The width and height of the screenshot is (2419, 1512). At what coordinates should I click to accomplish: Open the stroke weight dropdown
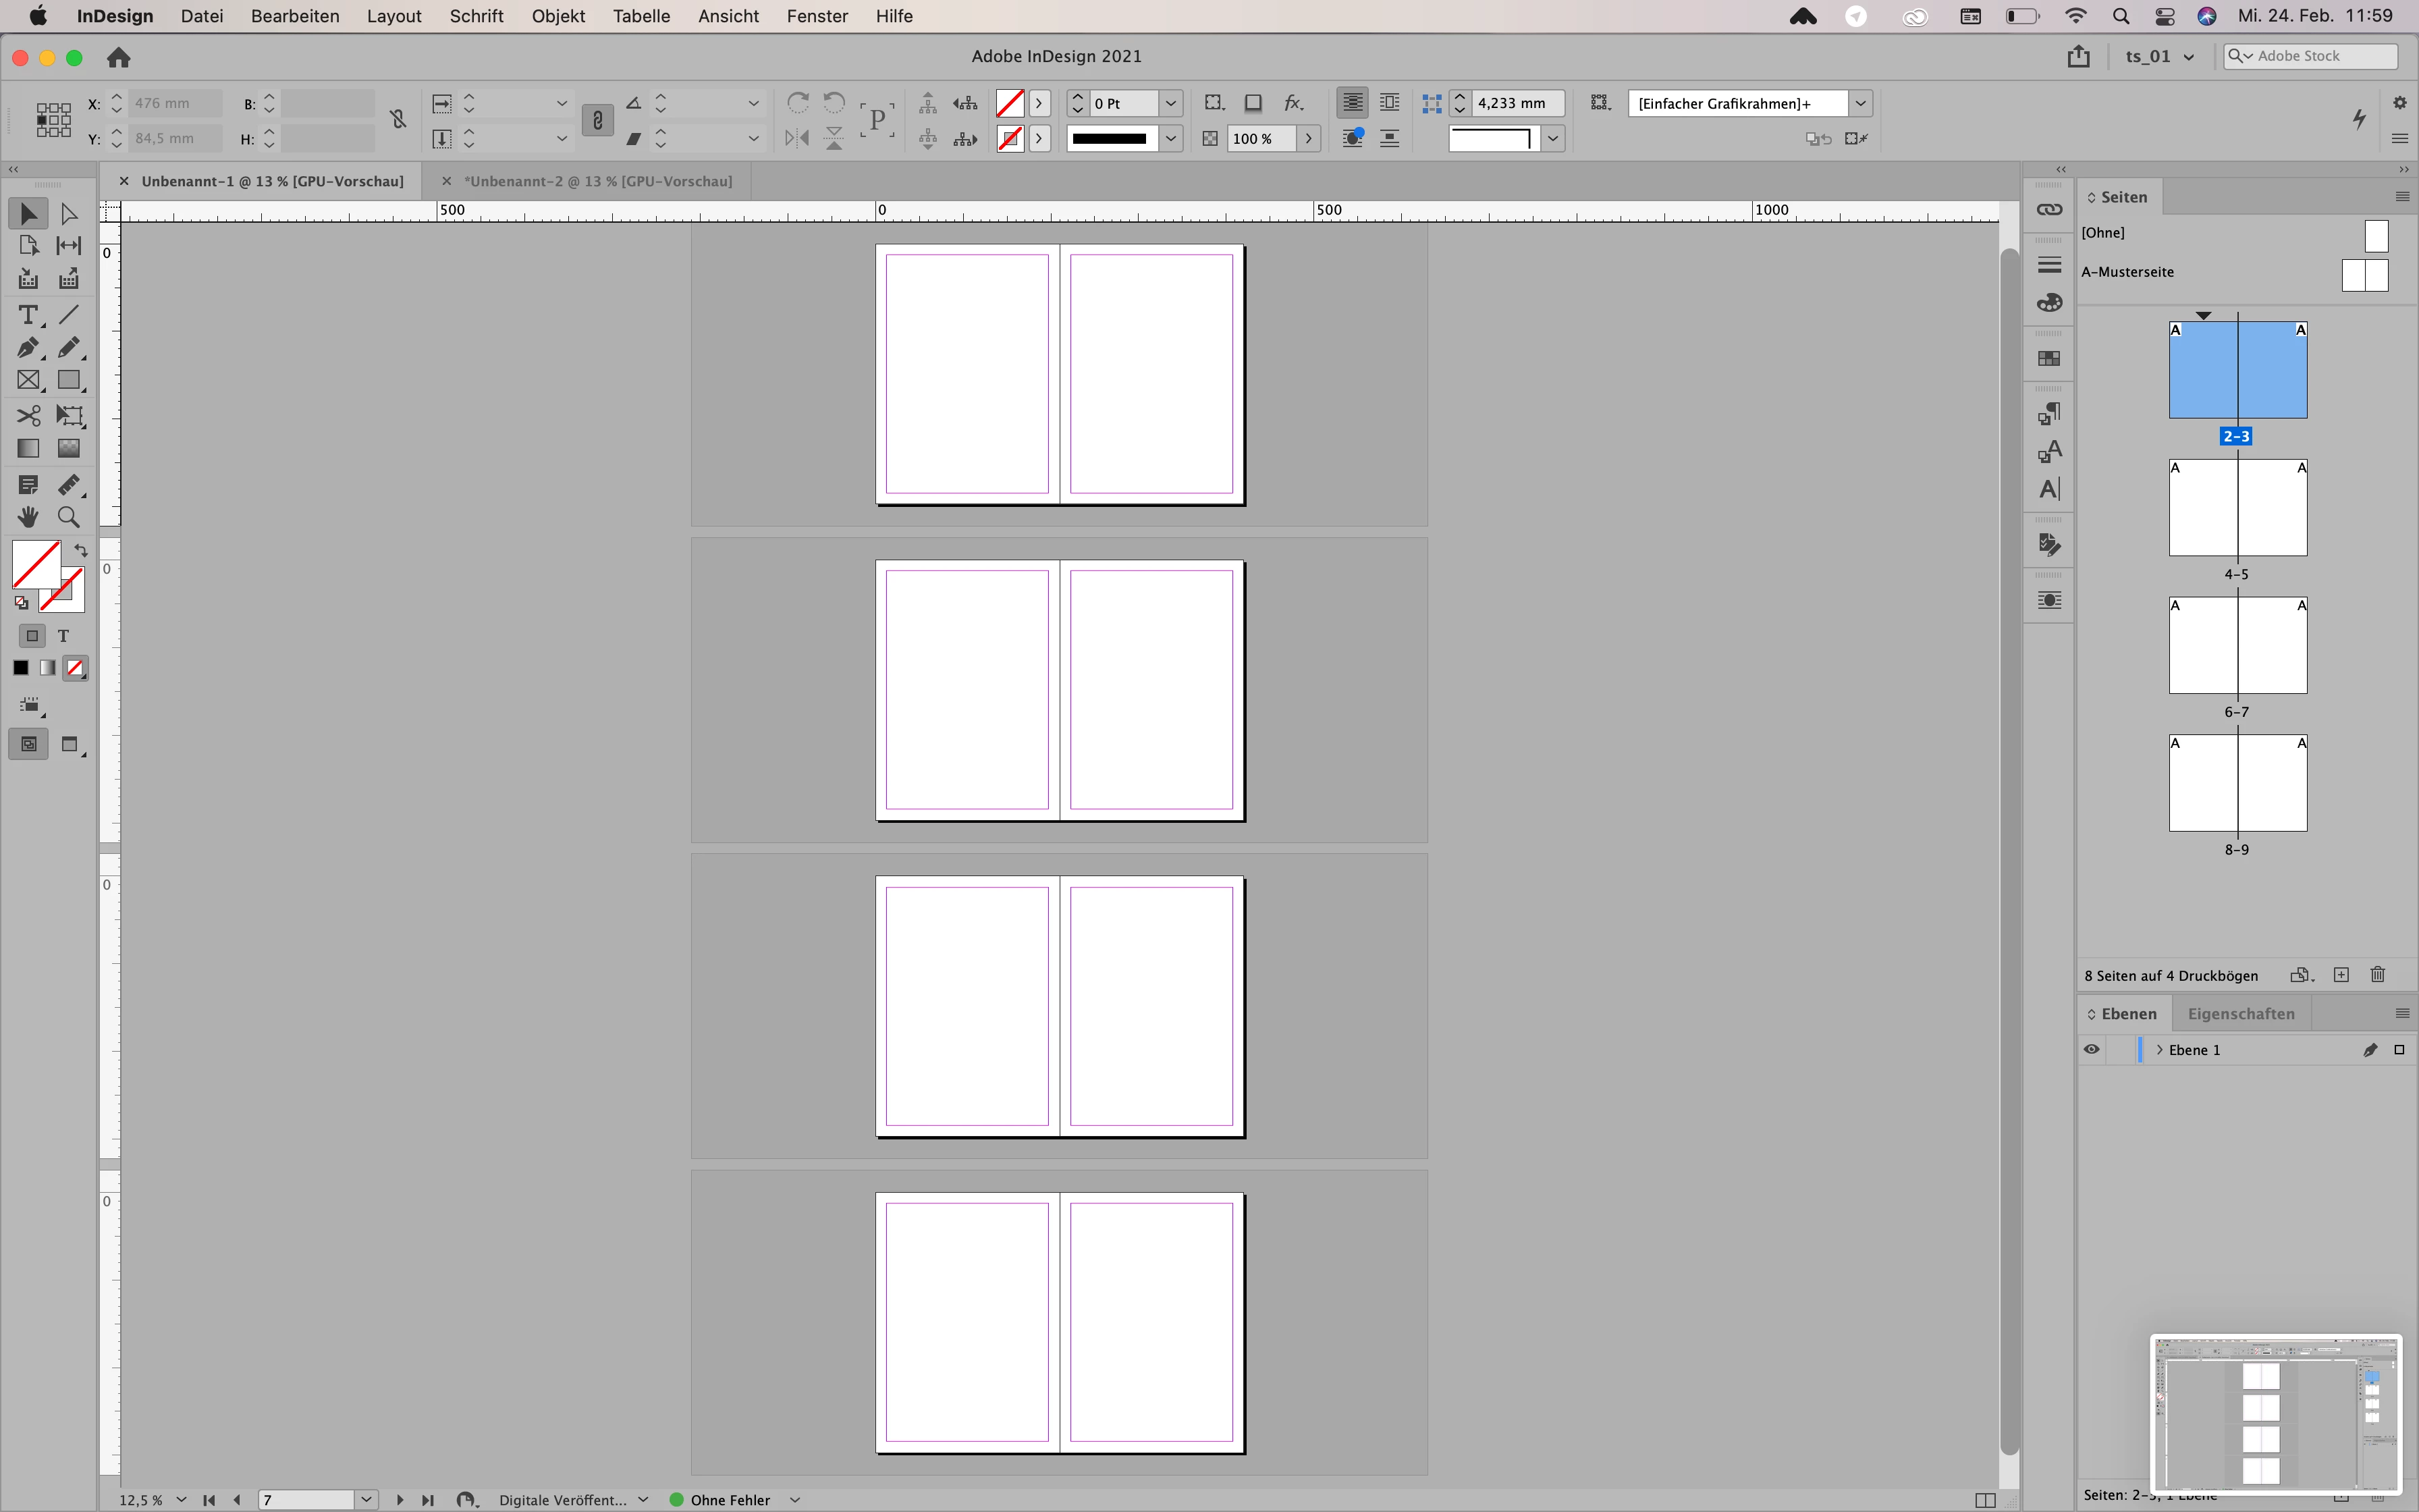click(x=1170, y=103)
